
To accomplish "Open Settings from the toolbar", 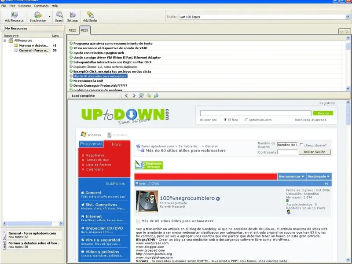I will tap(72, 17).
